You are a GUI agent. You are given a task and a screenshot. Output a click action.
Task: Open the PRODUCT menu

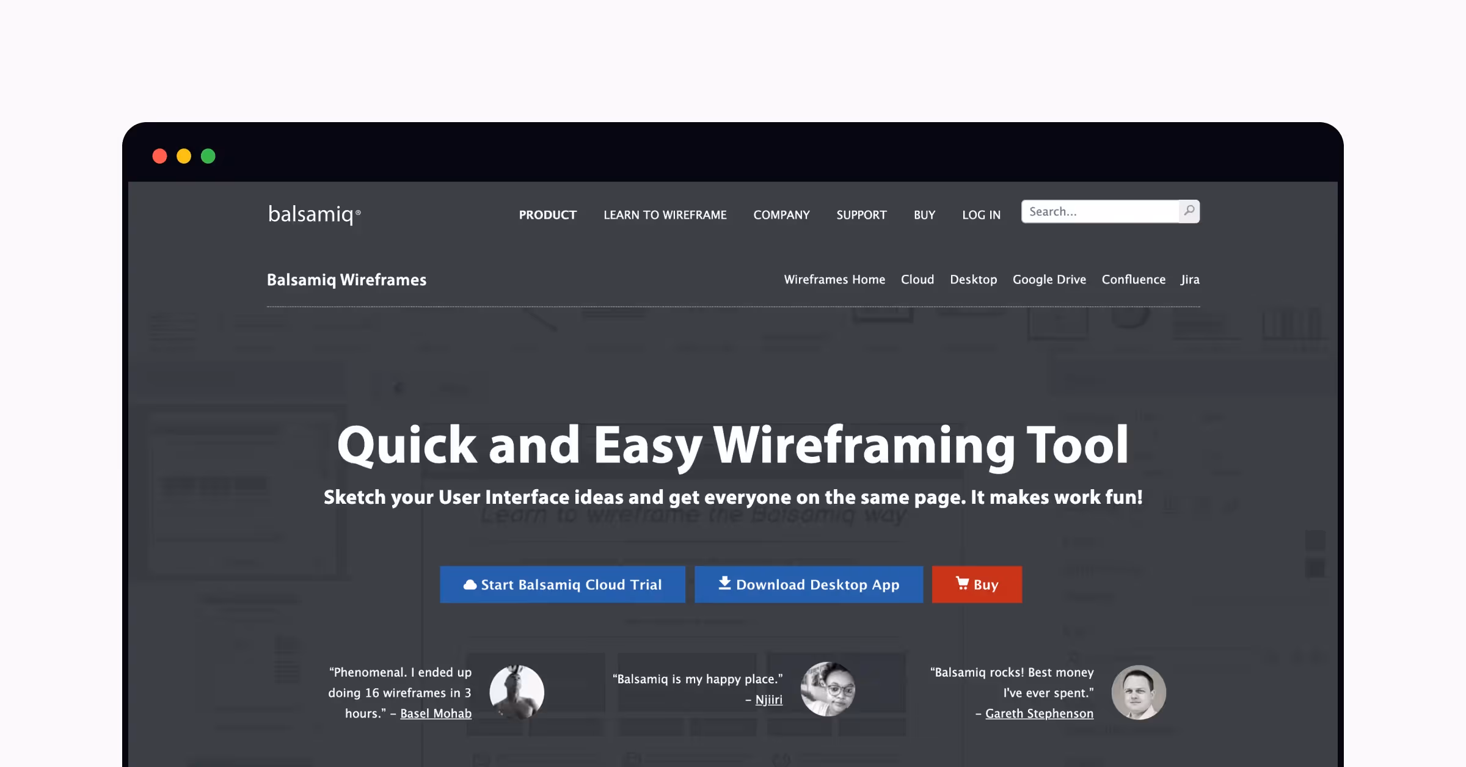(x=547, y=214)
